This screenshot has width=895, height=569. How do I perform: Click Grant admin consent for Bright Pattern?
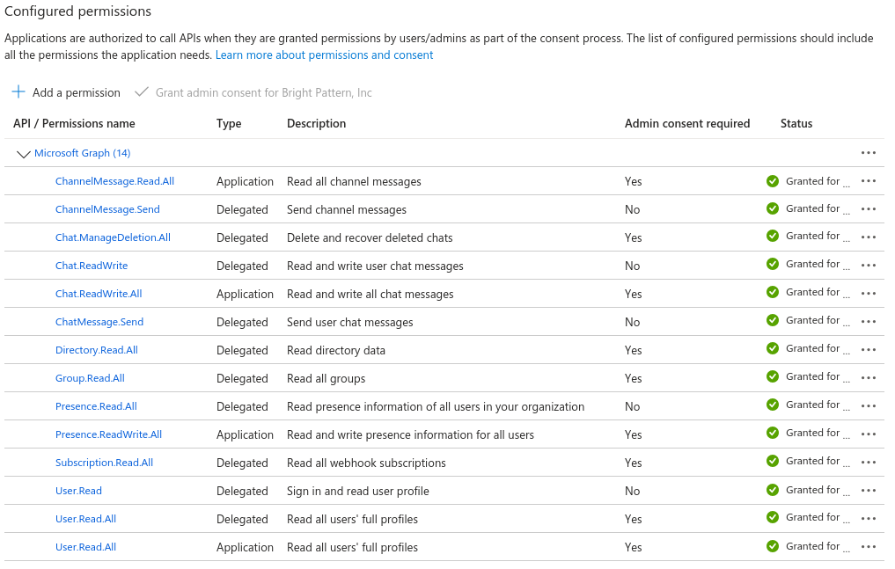253,92
